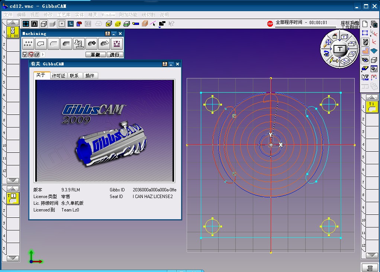Click the red coordinate system axes icon

pyautogui.click(x=374, y=42)
